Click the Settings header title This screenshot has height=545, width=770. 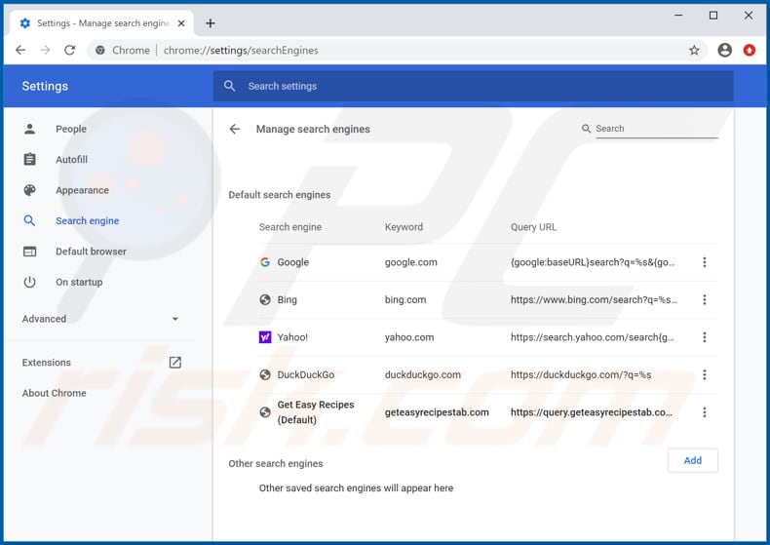click(x=45, y=87)
